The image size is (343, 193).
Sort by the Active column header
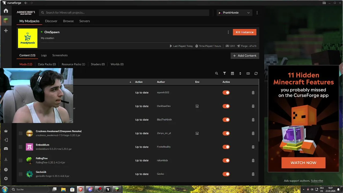pos(226,82)
